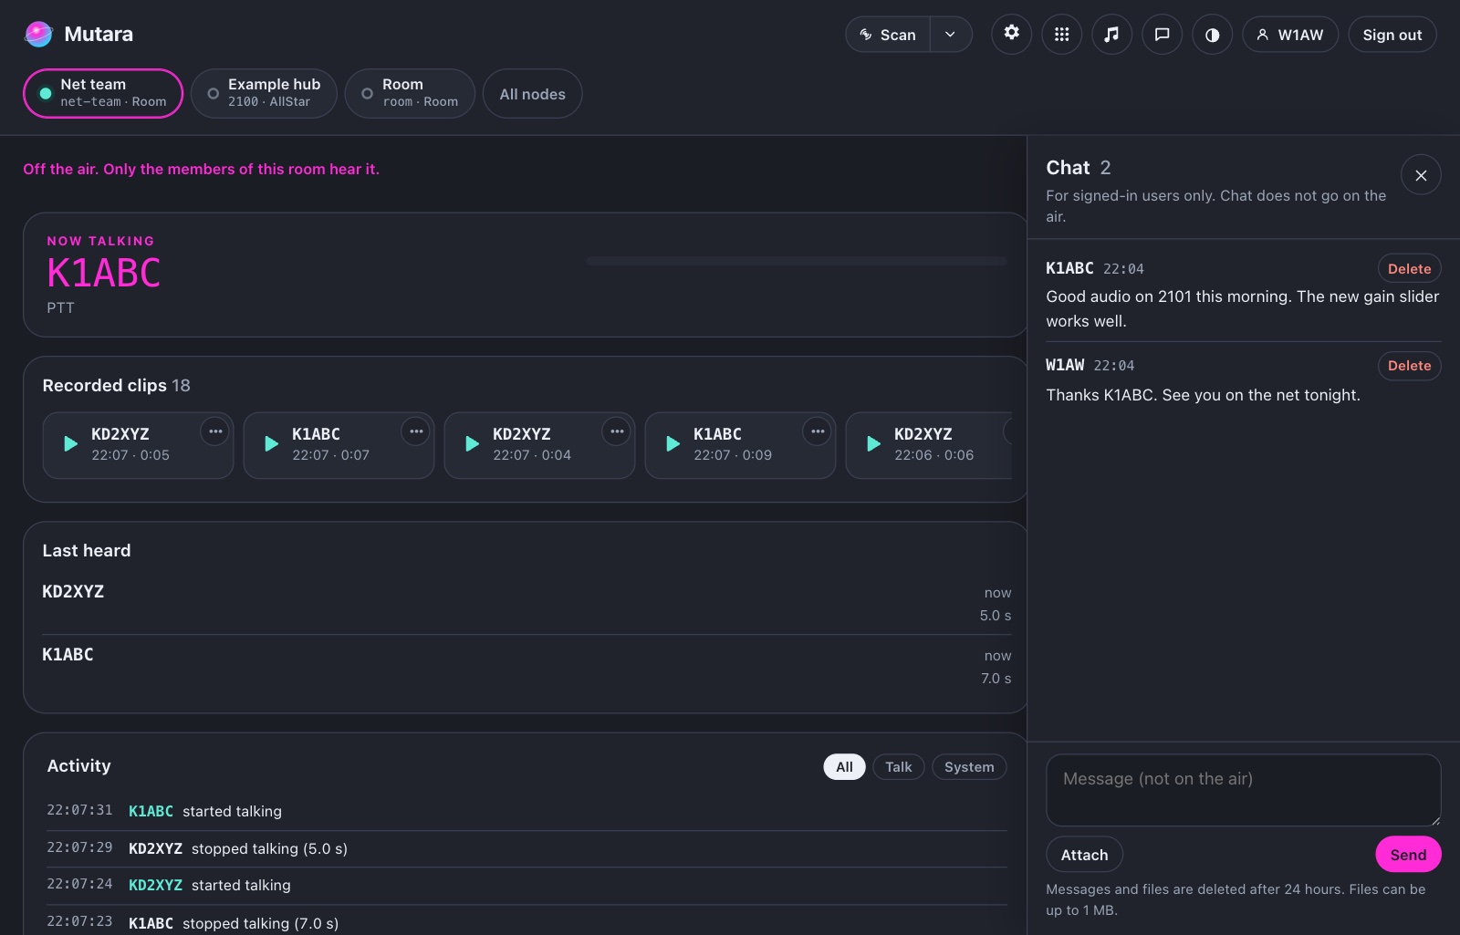Click the Mutara planet logo
1460x935 pixels.
pos(38,34)
